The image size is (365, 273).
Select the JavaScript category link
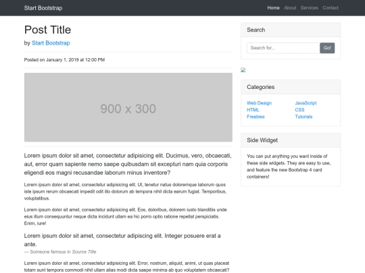[x=306, y=103]
